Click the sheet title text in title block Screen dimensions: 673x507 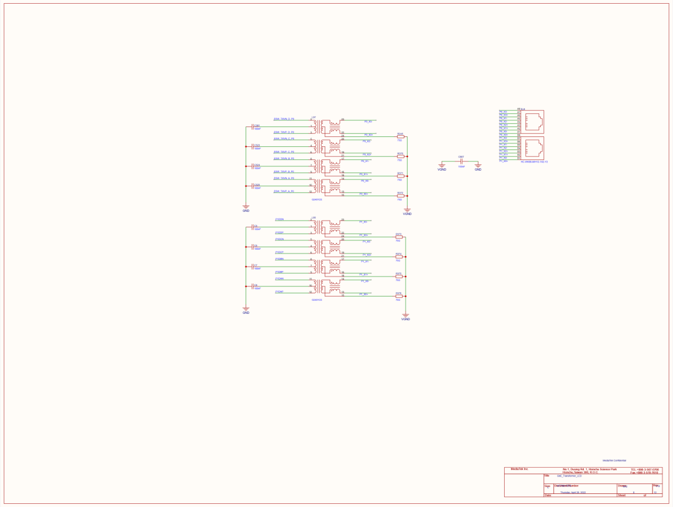[569, 476]
